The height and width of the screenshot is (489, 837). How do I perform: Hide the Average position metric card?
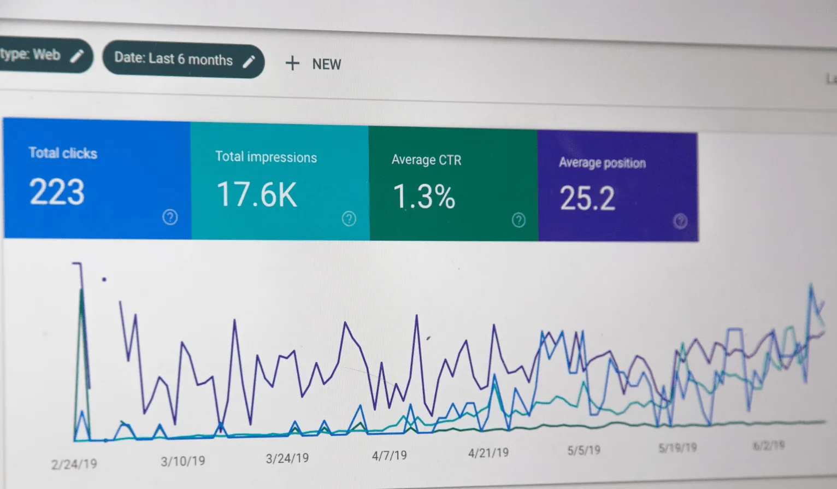(x=617, y=187)
